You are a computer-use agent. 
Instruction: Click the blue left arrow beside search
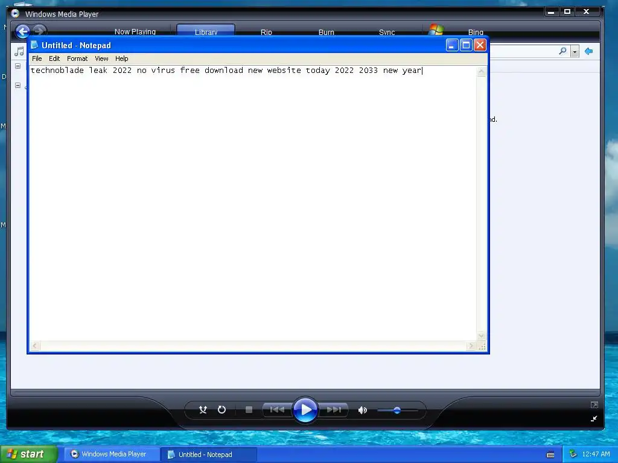(x=589, y=51)
